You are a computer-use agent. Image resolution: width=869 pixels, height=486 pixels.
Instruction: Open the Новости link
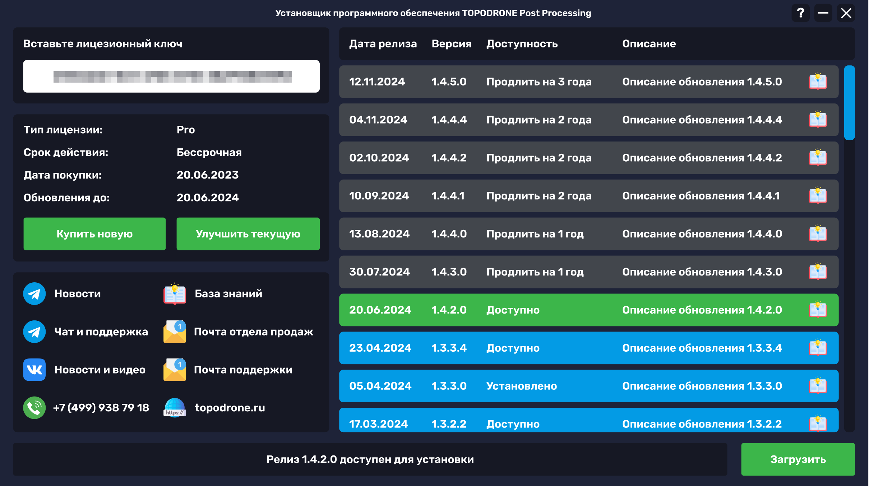tap(78, 294)
